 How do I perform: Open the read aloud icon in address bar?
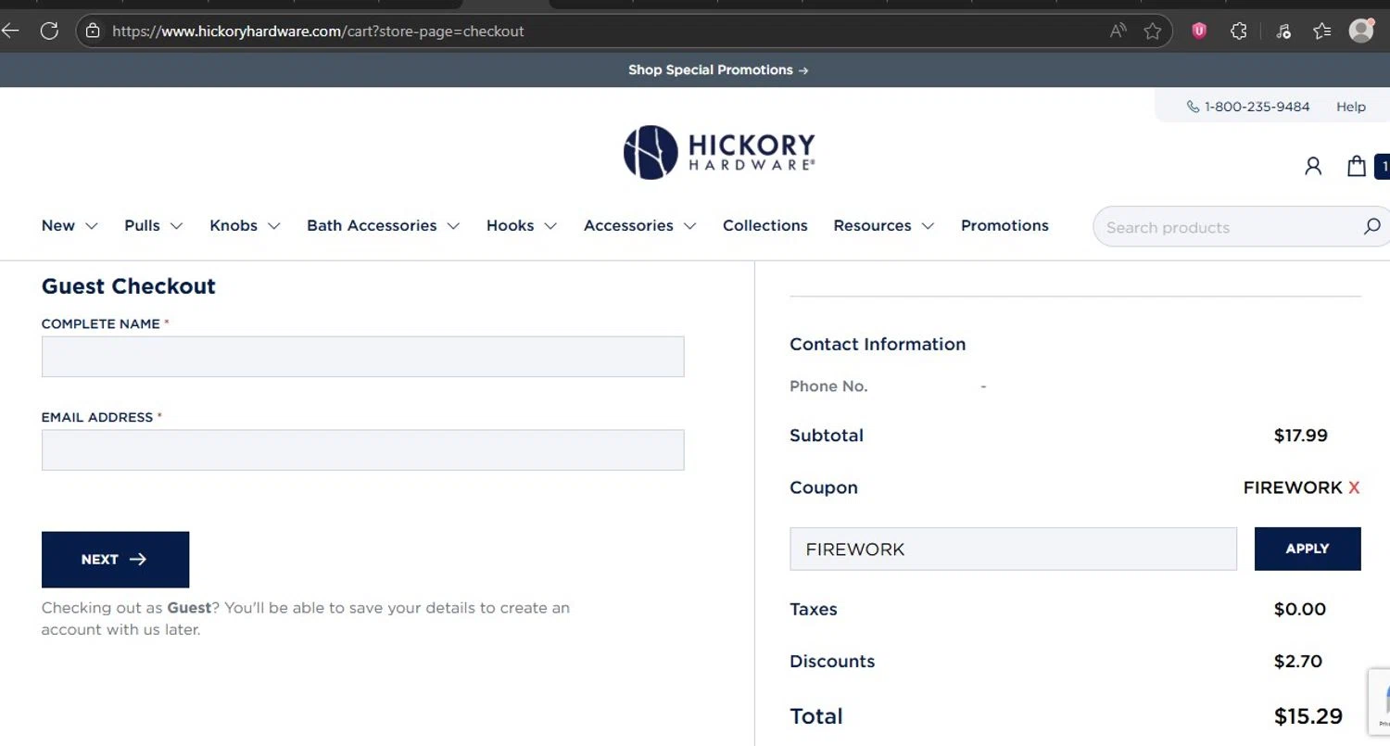click(x=1118, y=31)
